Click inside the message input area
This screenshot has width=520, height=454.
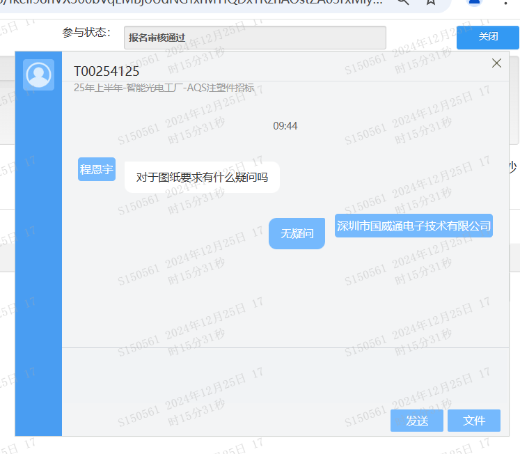278,376
